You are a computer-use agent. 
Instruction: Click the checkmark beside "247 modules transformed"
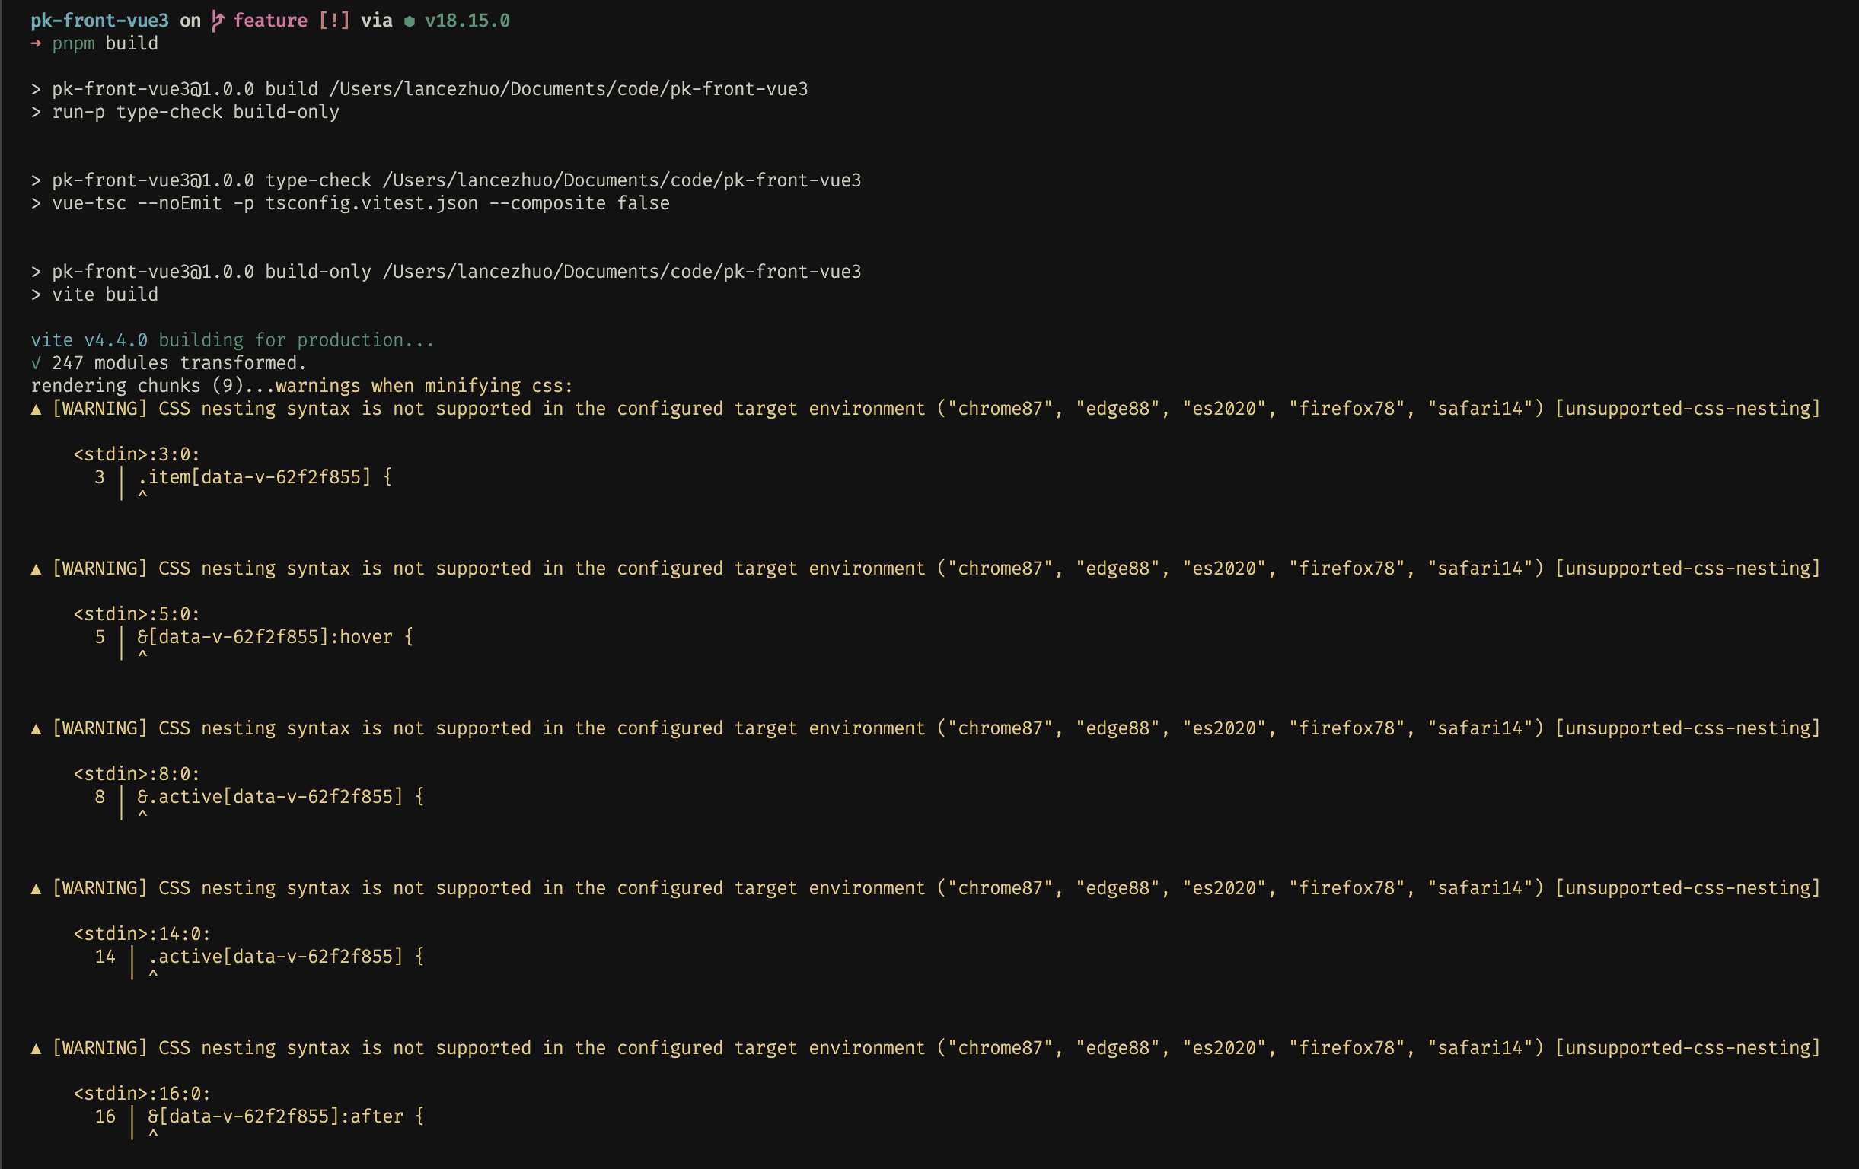pyautogui.click(x=36, y=364)
